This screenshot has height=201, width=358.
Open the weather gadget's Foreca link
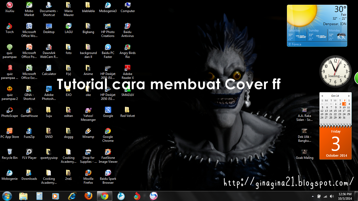pyautogui.click(x=295, y=44)
